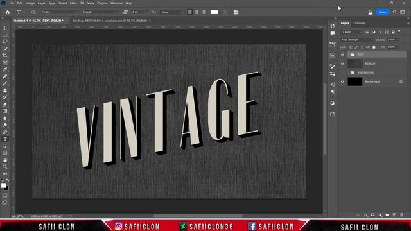Select the Horizontal Type tool

[x=5, y=139]
